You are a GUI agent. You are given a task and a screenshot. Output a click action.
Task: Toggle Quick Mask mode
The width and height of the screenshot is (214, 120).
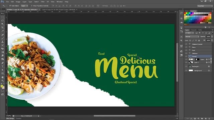coord(2,91)
